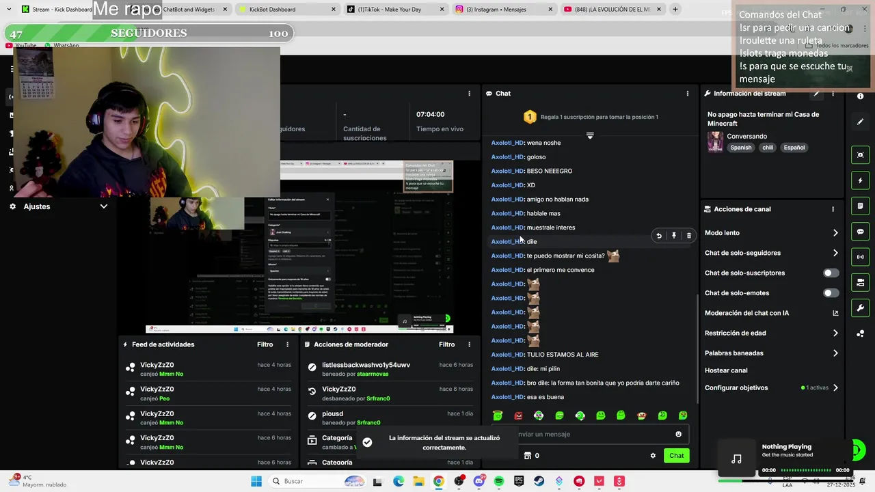Image resolution: width=875 pixels, height=492 pixels.
Task: Switch to KickBot Dashboard browser tab
Action: [x=287, y=10]
